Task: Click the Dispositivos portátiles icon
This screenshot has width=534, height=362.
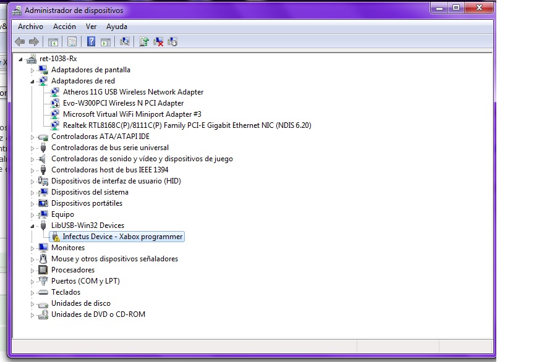Action: click(43, 203)
